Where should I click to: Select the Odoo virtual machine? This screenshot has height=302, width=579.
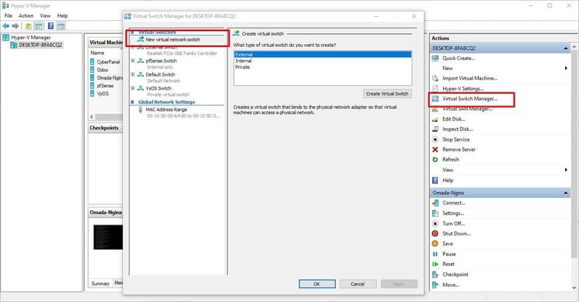102,69
